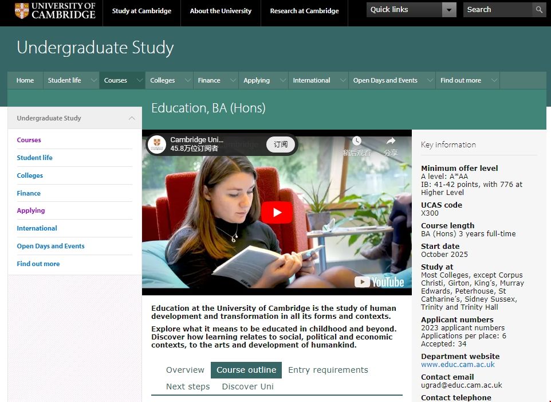Open the YouTube logo link on video

(379, 282)
